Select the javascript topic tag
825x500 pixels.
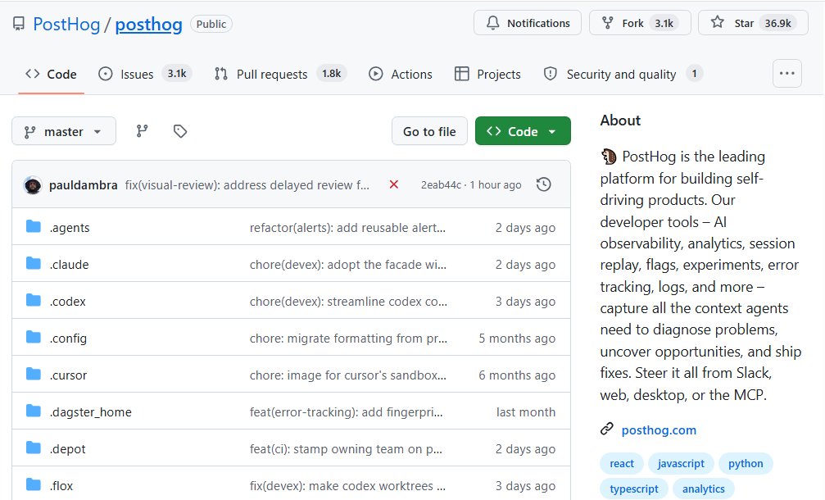(681, 464)
